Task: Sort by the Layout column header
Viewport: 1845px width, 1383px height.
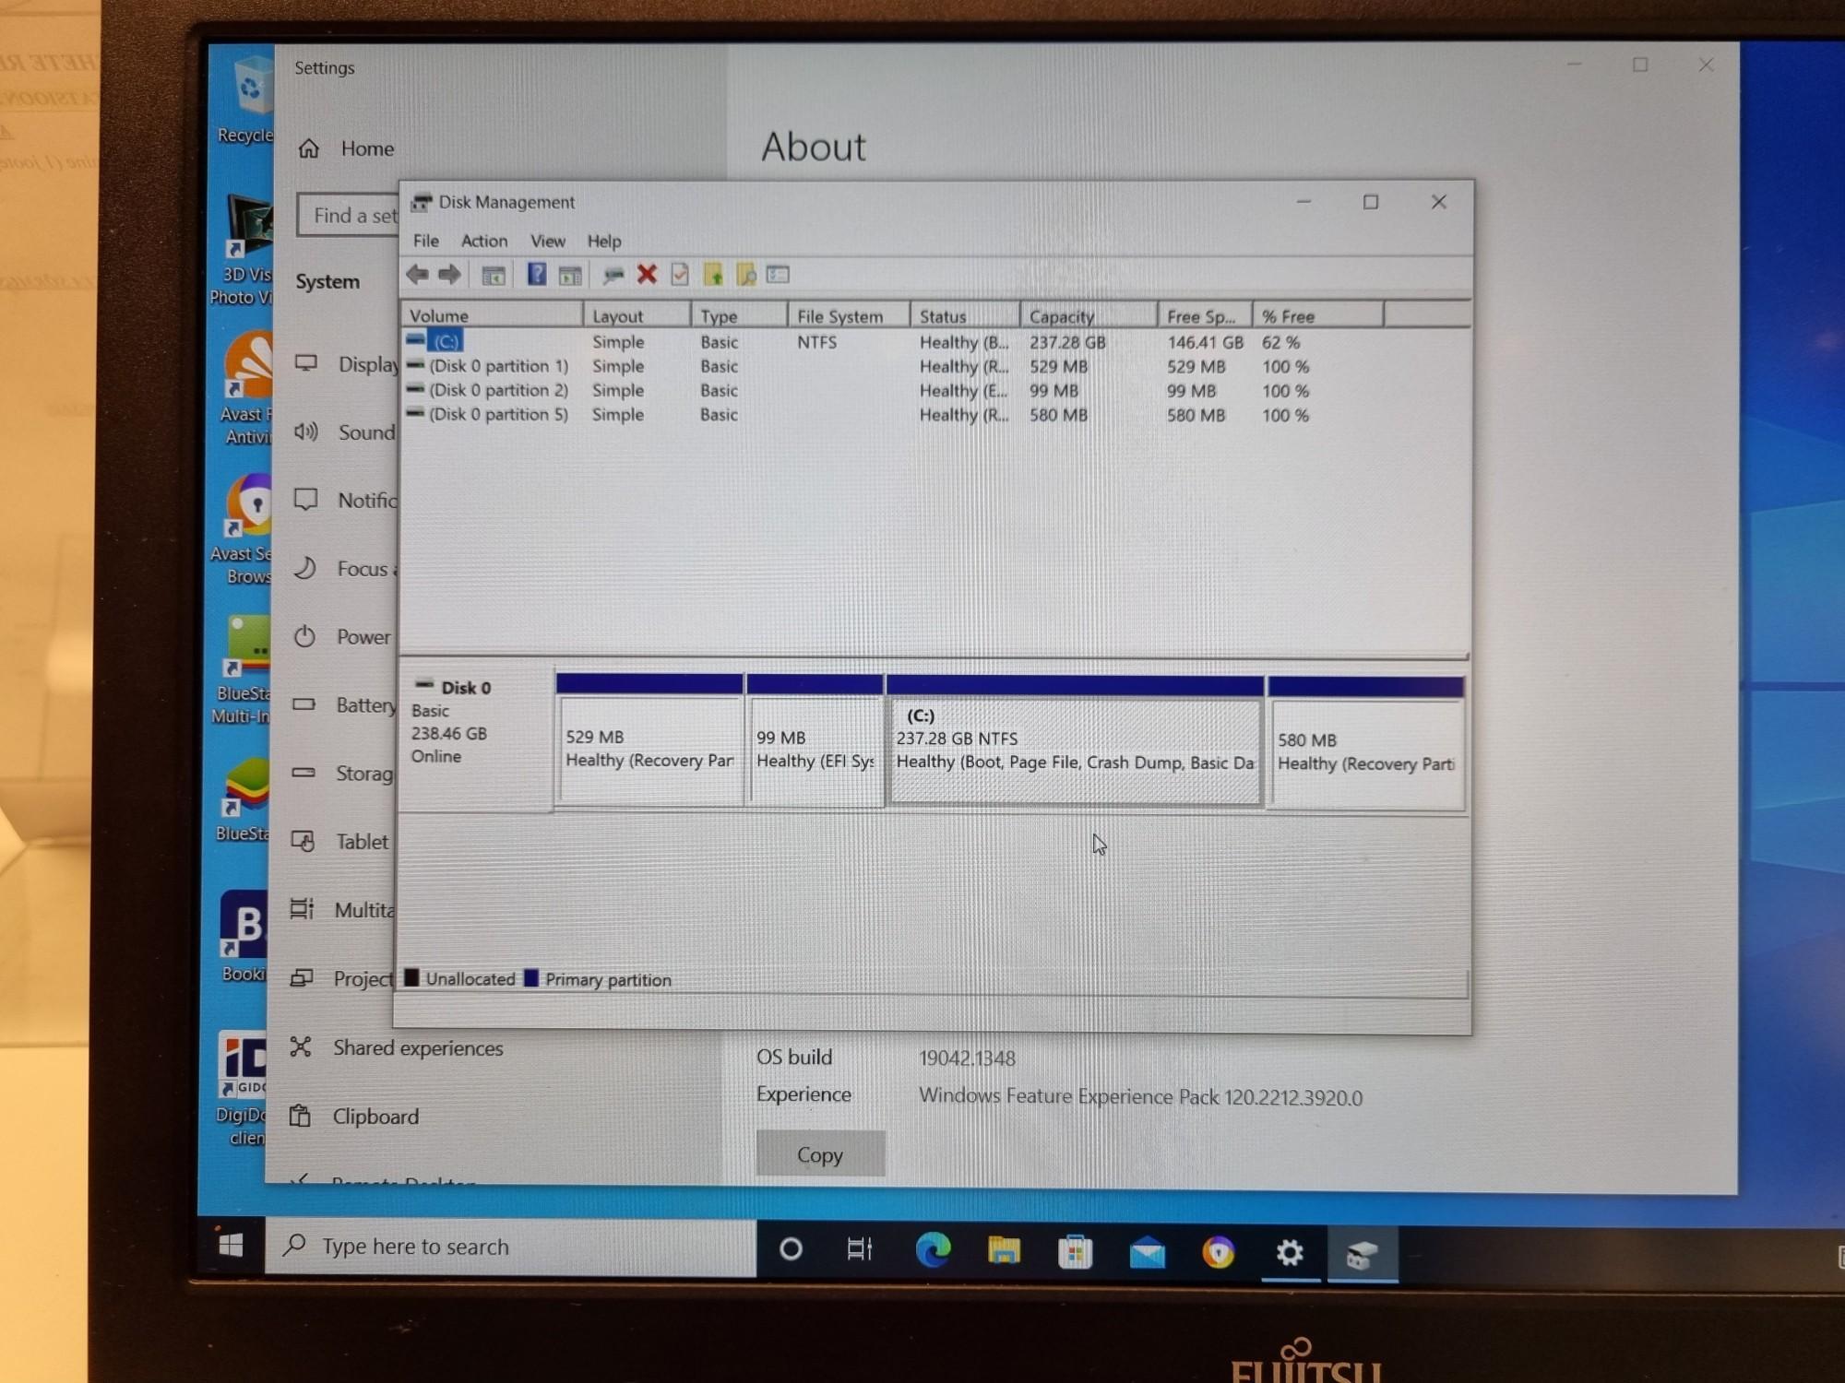Action: click(637, 315)
